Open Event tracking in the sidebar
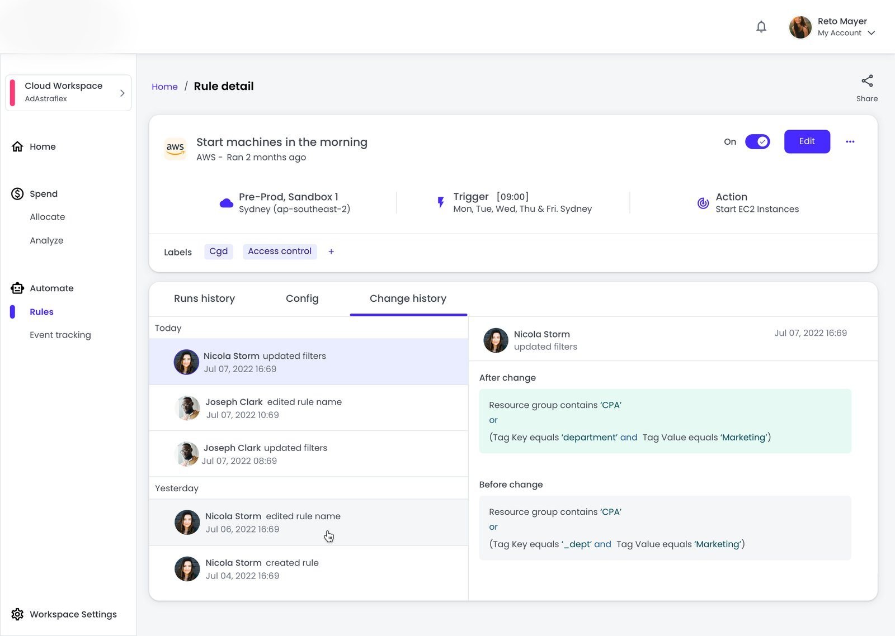 pyautogui.click(x=60, y=335)
